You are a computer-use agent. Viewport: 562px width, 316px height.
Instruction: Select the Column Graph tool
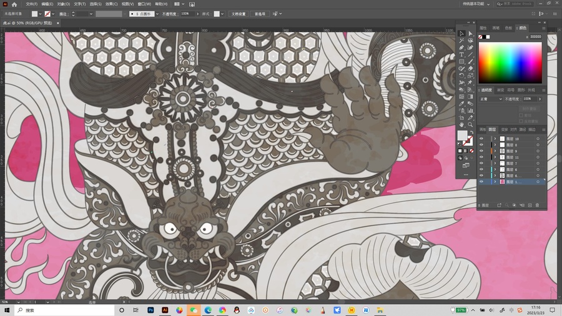tap(470, 111)
